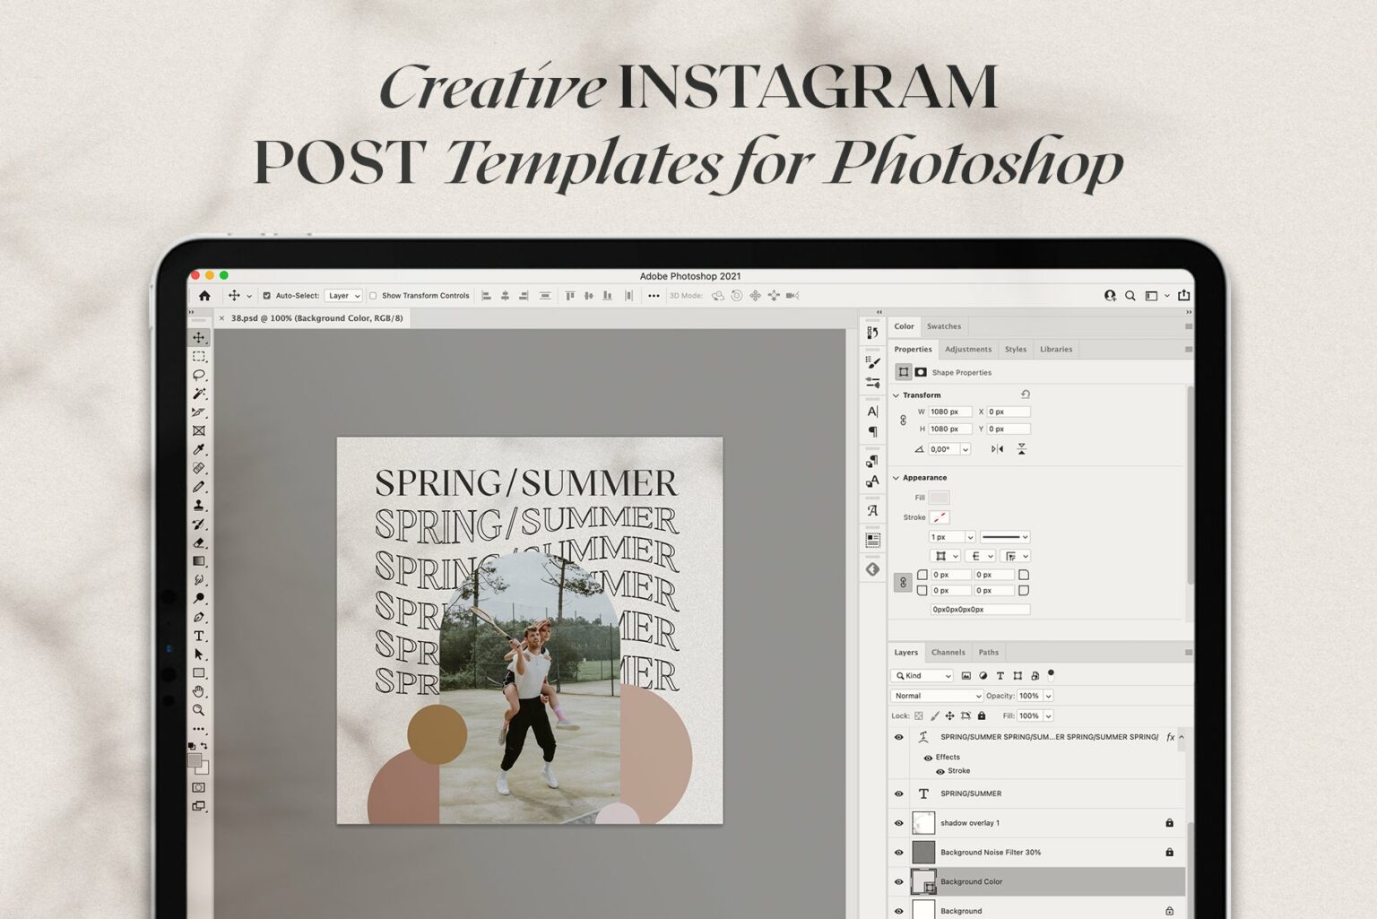Open the Swatches panel tab

(944, 325)
